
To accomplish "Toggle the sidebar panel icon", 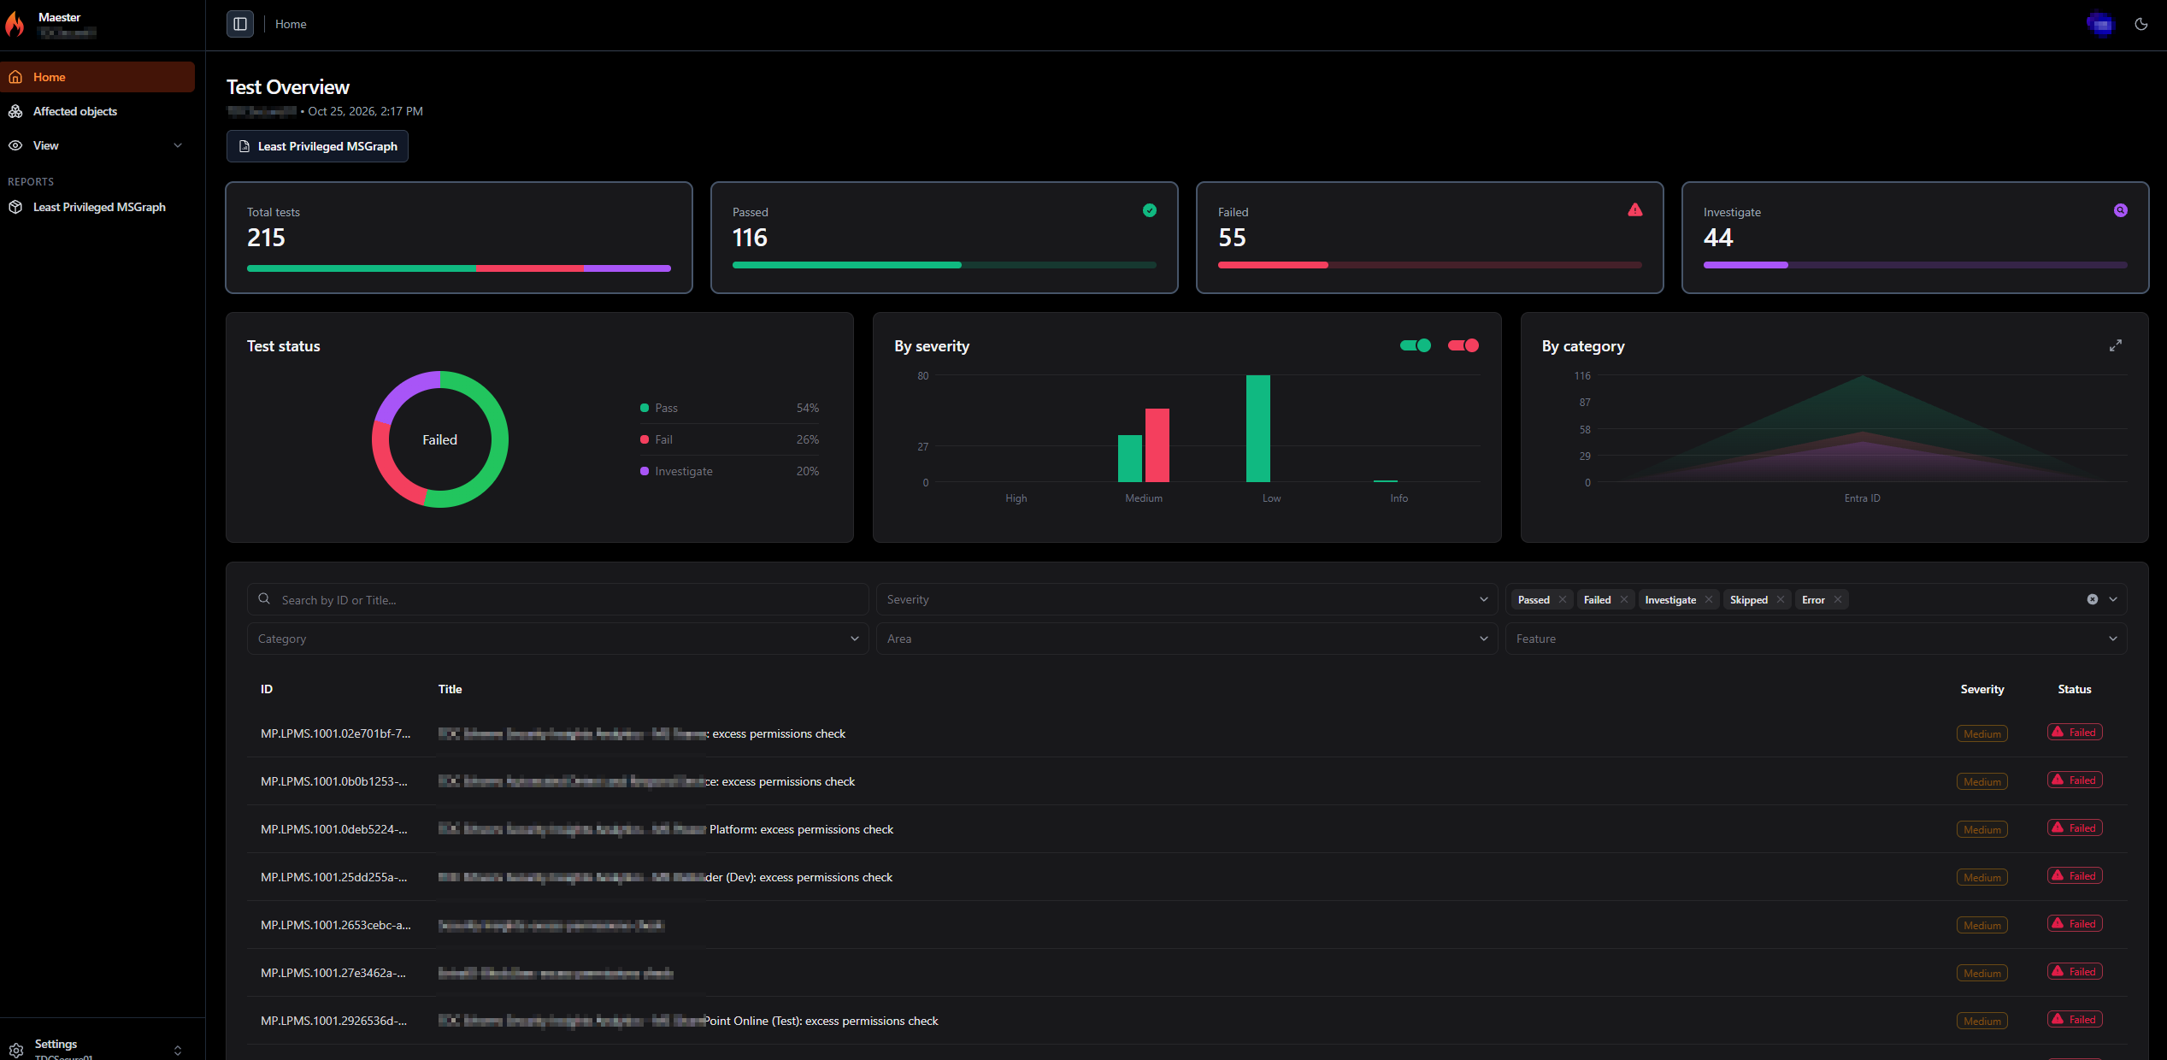I will pos(240,24).
